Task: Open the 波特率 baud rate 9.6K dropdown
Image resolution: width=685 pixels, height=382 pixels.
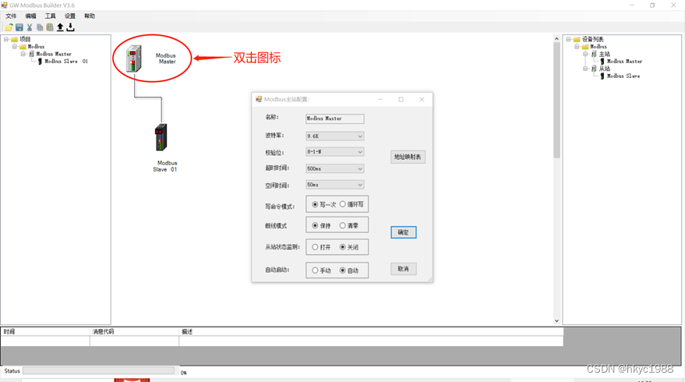Action: tap(334, 136)
